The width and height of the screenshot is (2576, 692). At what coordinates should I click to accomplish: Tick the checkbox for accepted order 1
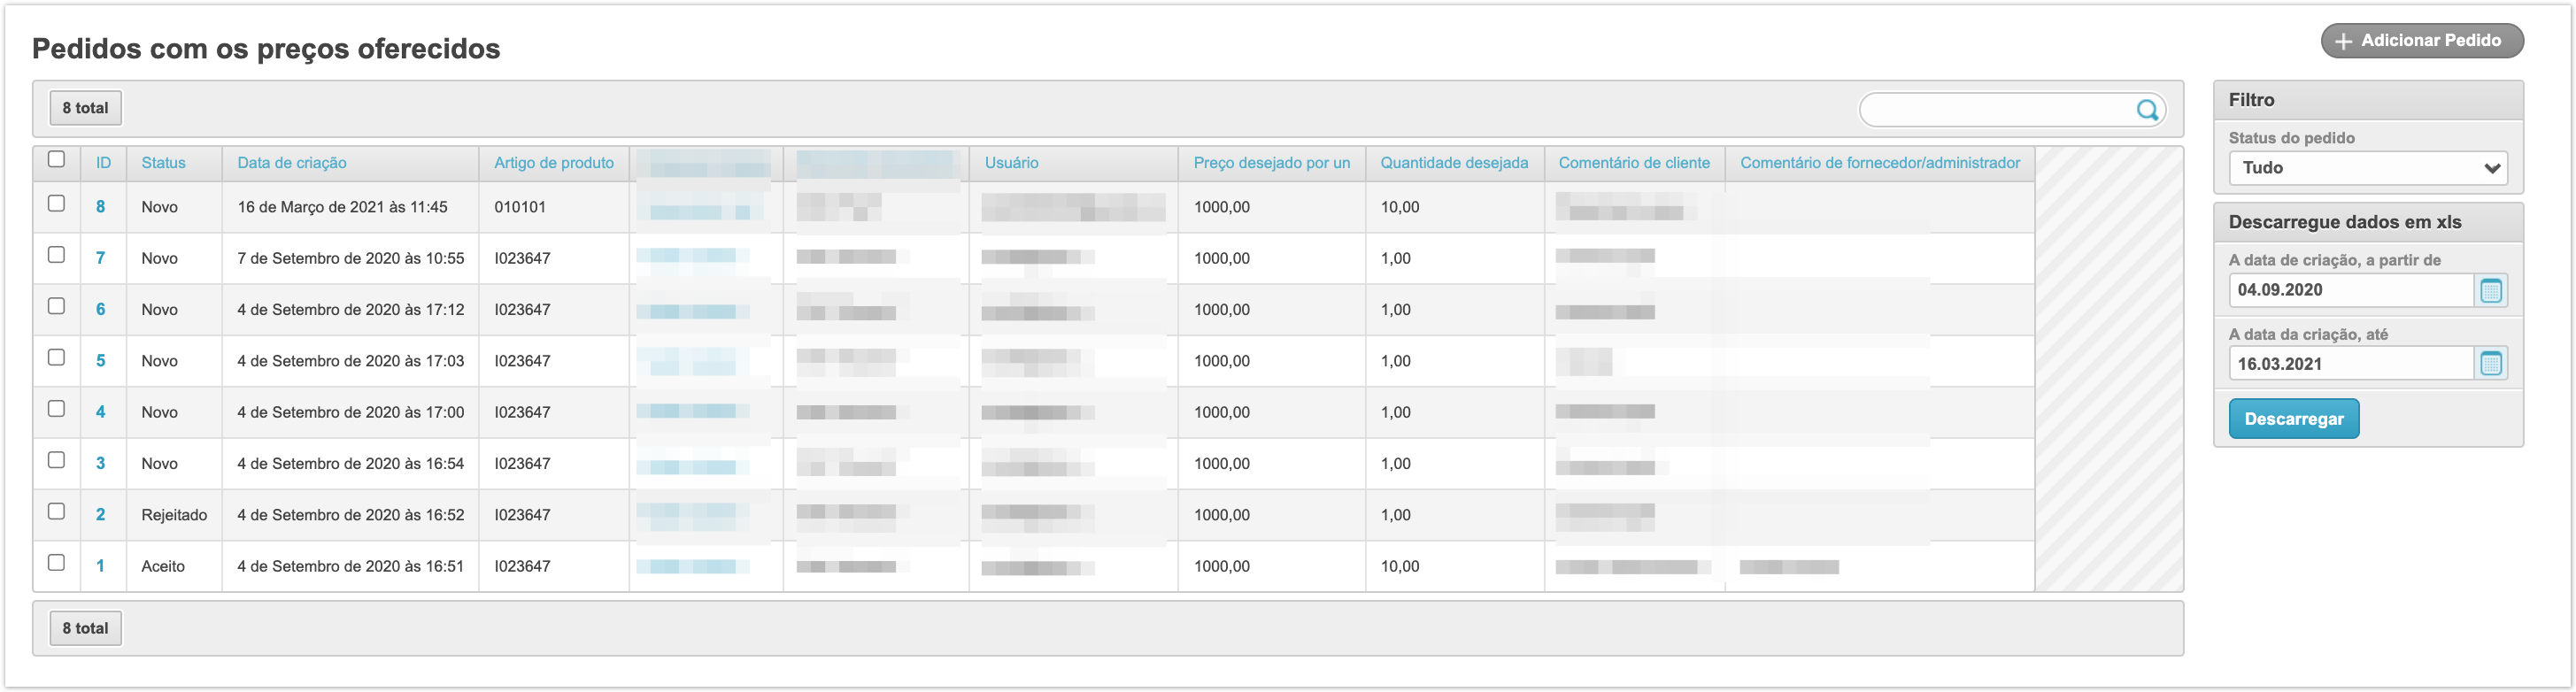click(57, 563)
